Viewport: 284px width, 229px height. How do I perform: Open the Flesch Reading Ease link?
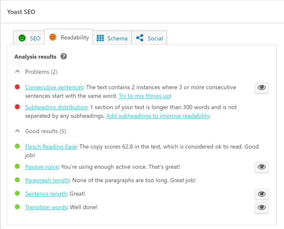tap(51, 146)
